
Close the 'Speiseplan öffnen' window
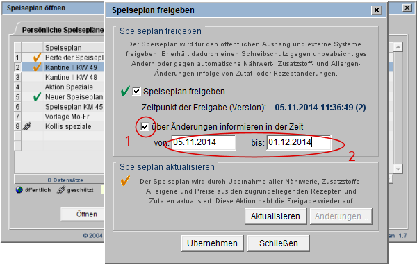point(407,8)
